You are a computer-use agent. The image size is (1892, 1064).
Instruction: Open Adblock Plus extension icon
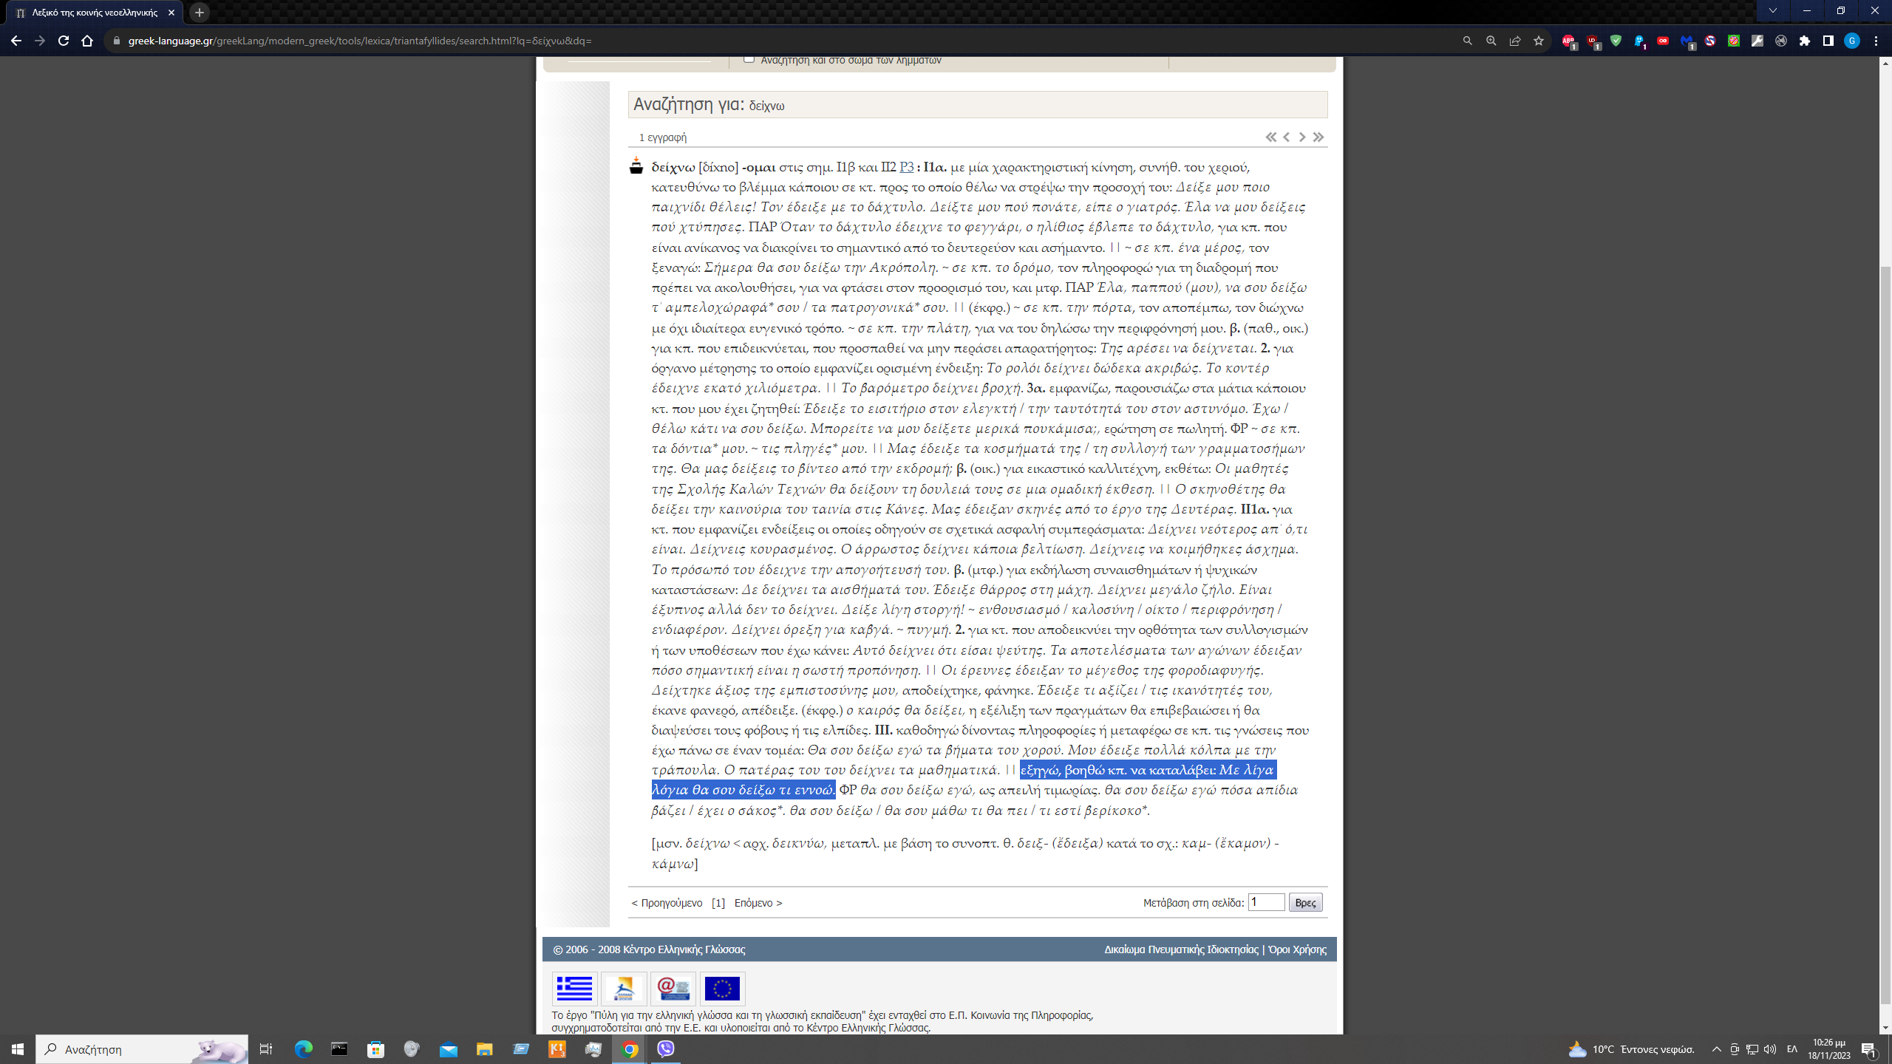1568,41
